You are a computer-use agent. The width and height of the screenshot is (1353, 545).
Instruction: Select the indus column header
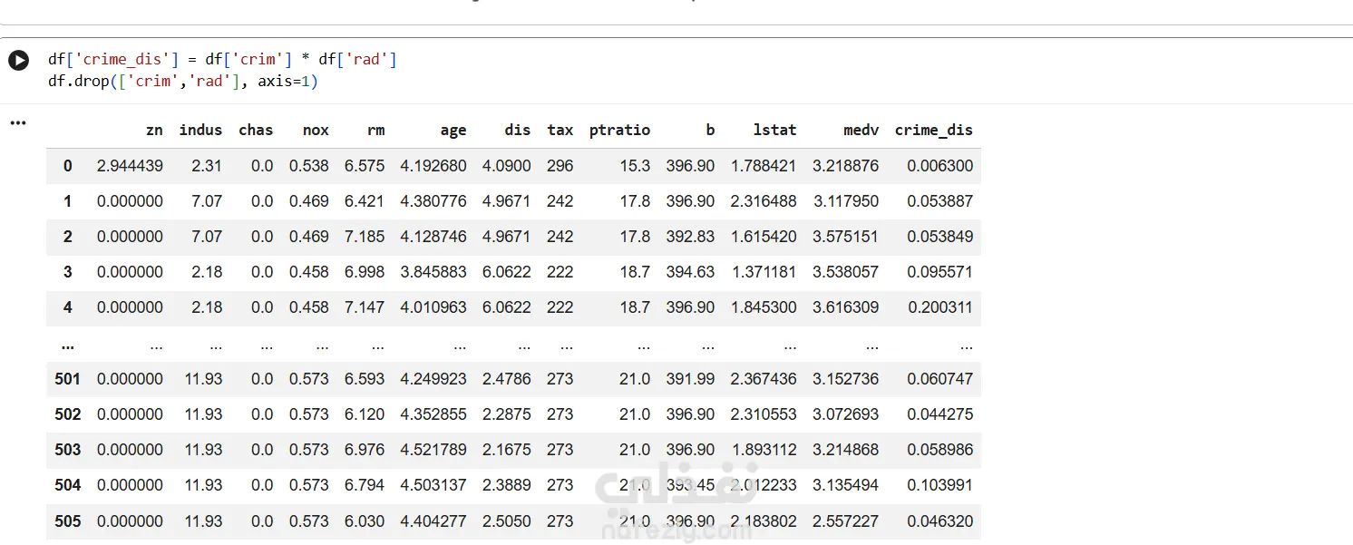(x=200, y=130)
